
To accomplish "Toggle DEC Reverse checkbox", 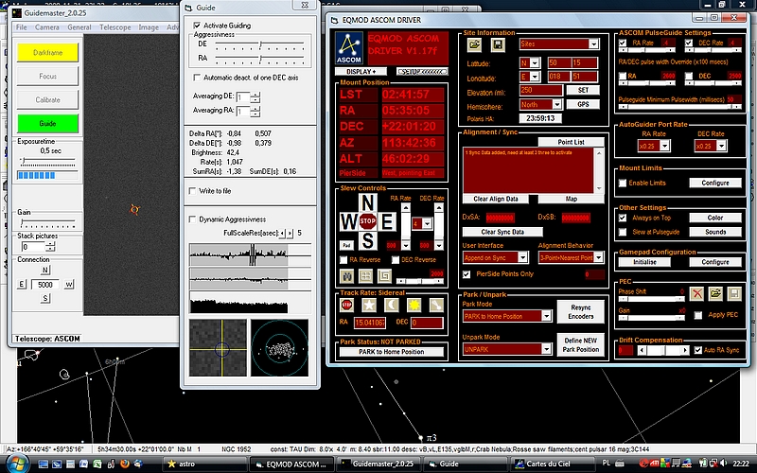I will (395, 260).
